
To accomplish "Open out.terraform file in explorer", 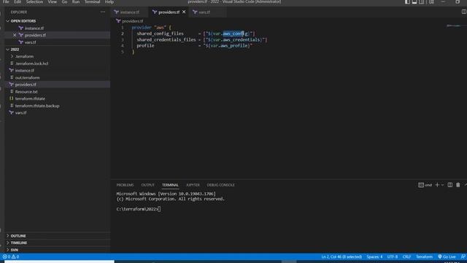I will click(27, 77).
